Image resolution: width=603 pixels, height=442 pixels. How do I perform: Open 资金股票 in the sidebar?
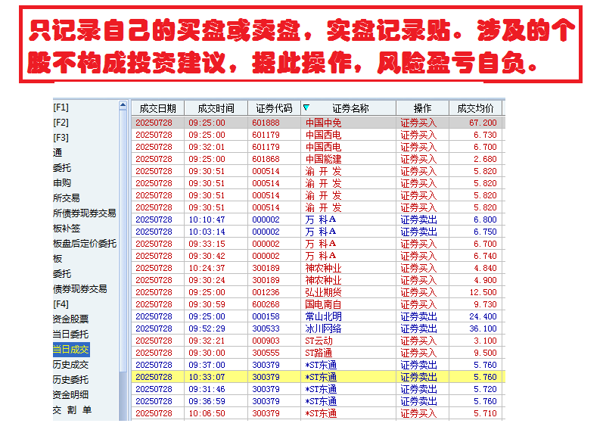tap(70, 319)
